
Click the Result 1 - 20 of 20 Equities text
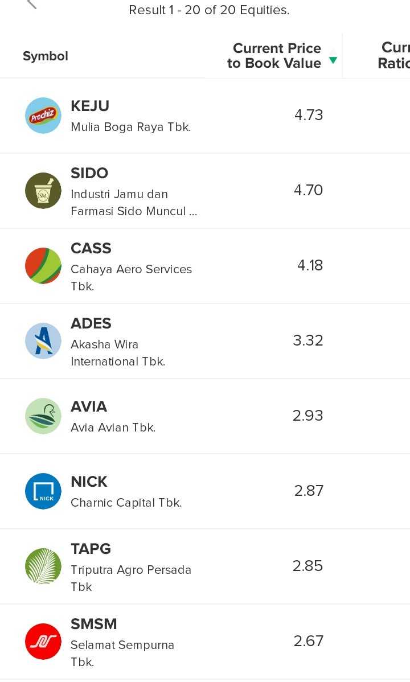point(209,10)
